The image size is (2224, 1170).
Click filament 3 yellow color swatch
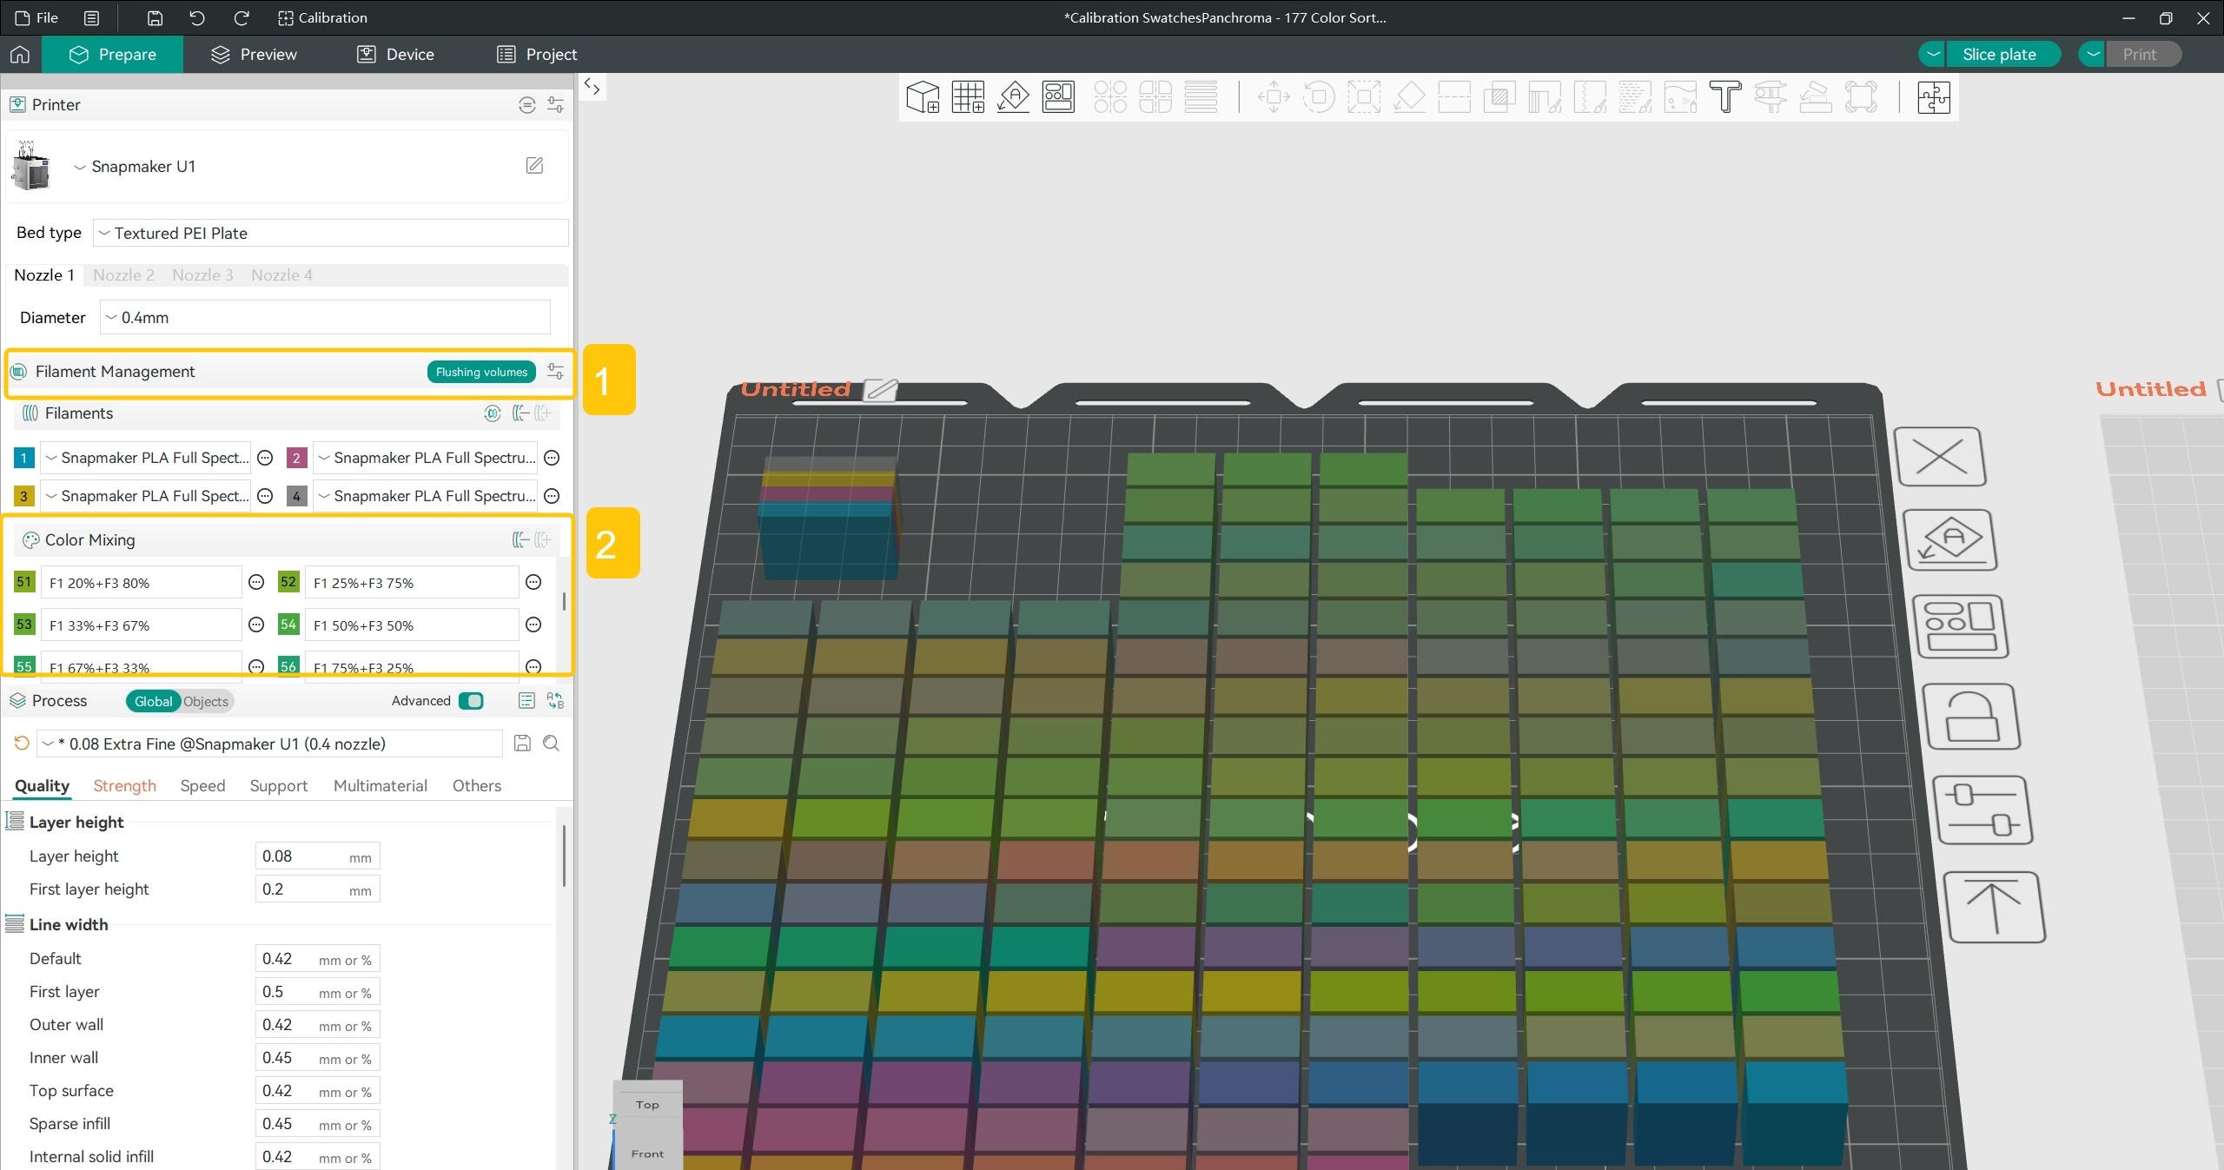point(24,496)
